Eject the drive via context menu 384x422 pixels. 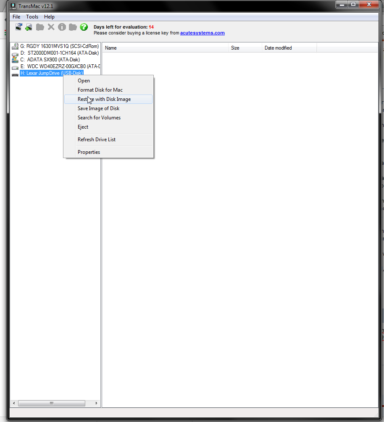108,127
